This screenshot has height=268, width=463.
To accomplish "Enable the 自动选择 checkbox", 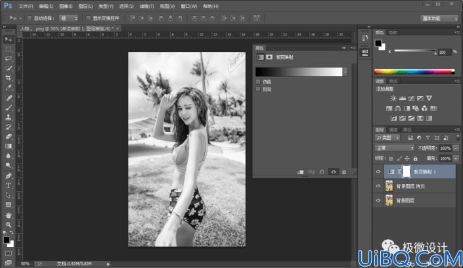I will tap(30, 18).
